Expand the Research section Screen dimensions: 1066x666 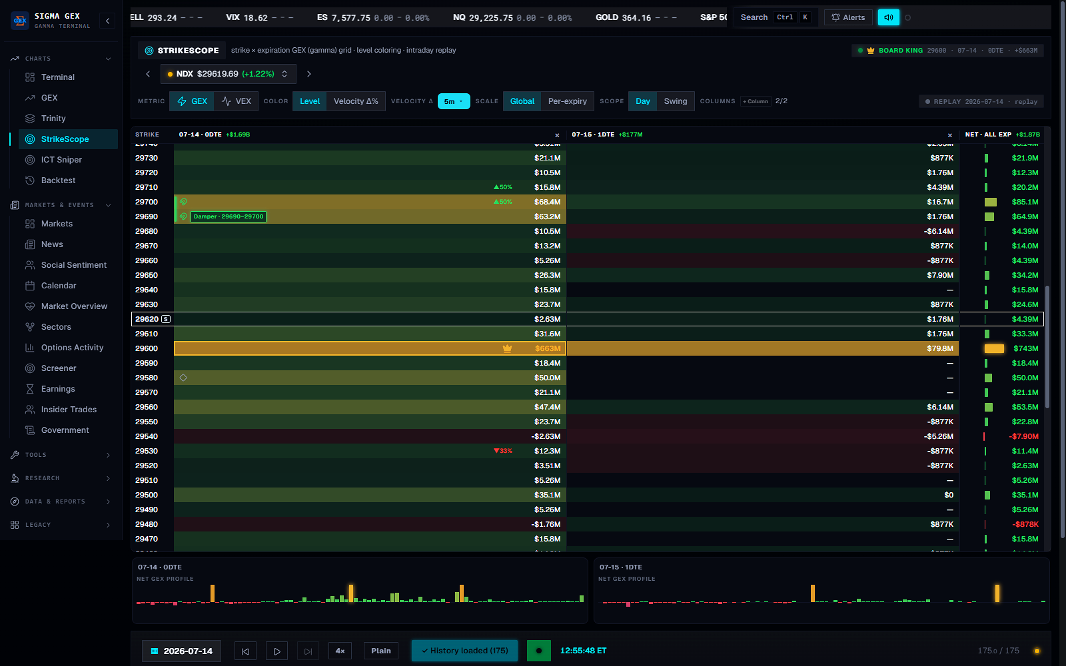coord(61,478)
